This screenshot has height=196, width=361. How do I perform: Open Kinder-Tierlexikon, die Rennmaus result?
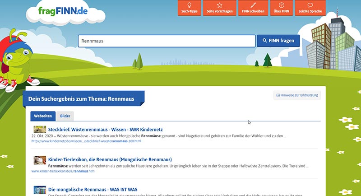110,159
